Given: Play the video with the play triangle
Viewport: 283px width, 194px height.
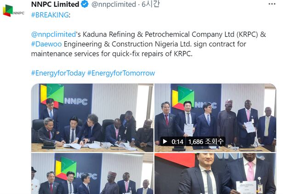Looking at the screenshot, I should click(165, 142).
